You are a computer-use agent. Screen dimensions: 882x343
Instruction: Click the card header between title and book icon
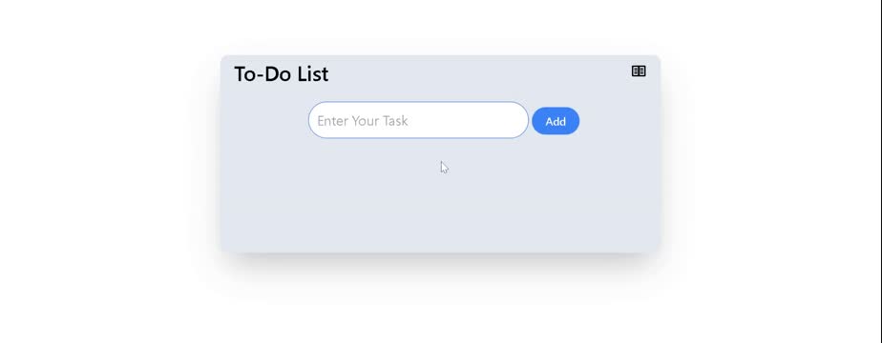pos(478,73)
